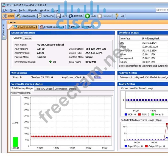Show the Core Usage tab
168x166 pixels.
pyautogui.click(x=60, y=89)
